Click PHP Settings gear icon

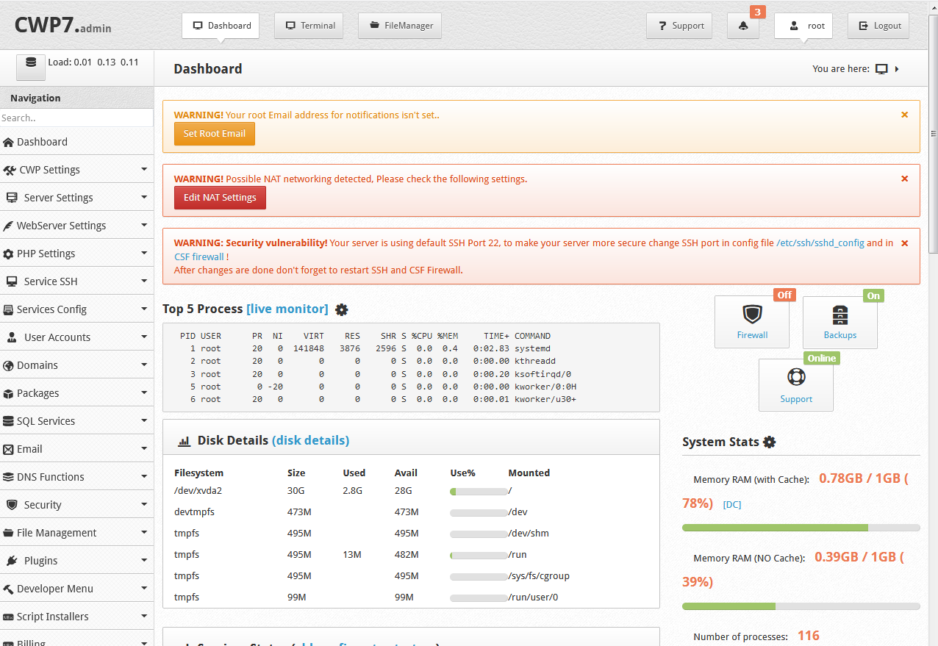(x=8, y=254)
